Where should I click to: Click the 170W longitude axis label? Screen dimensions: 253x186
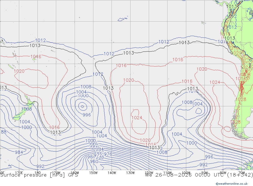pos(56,173)
